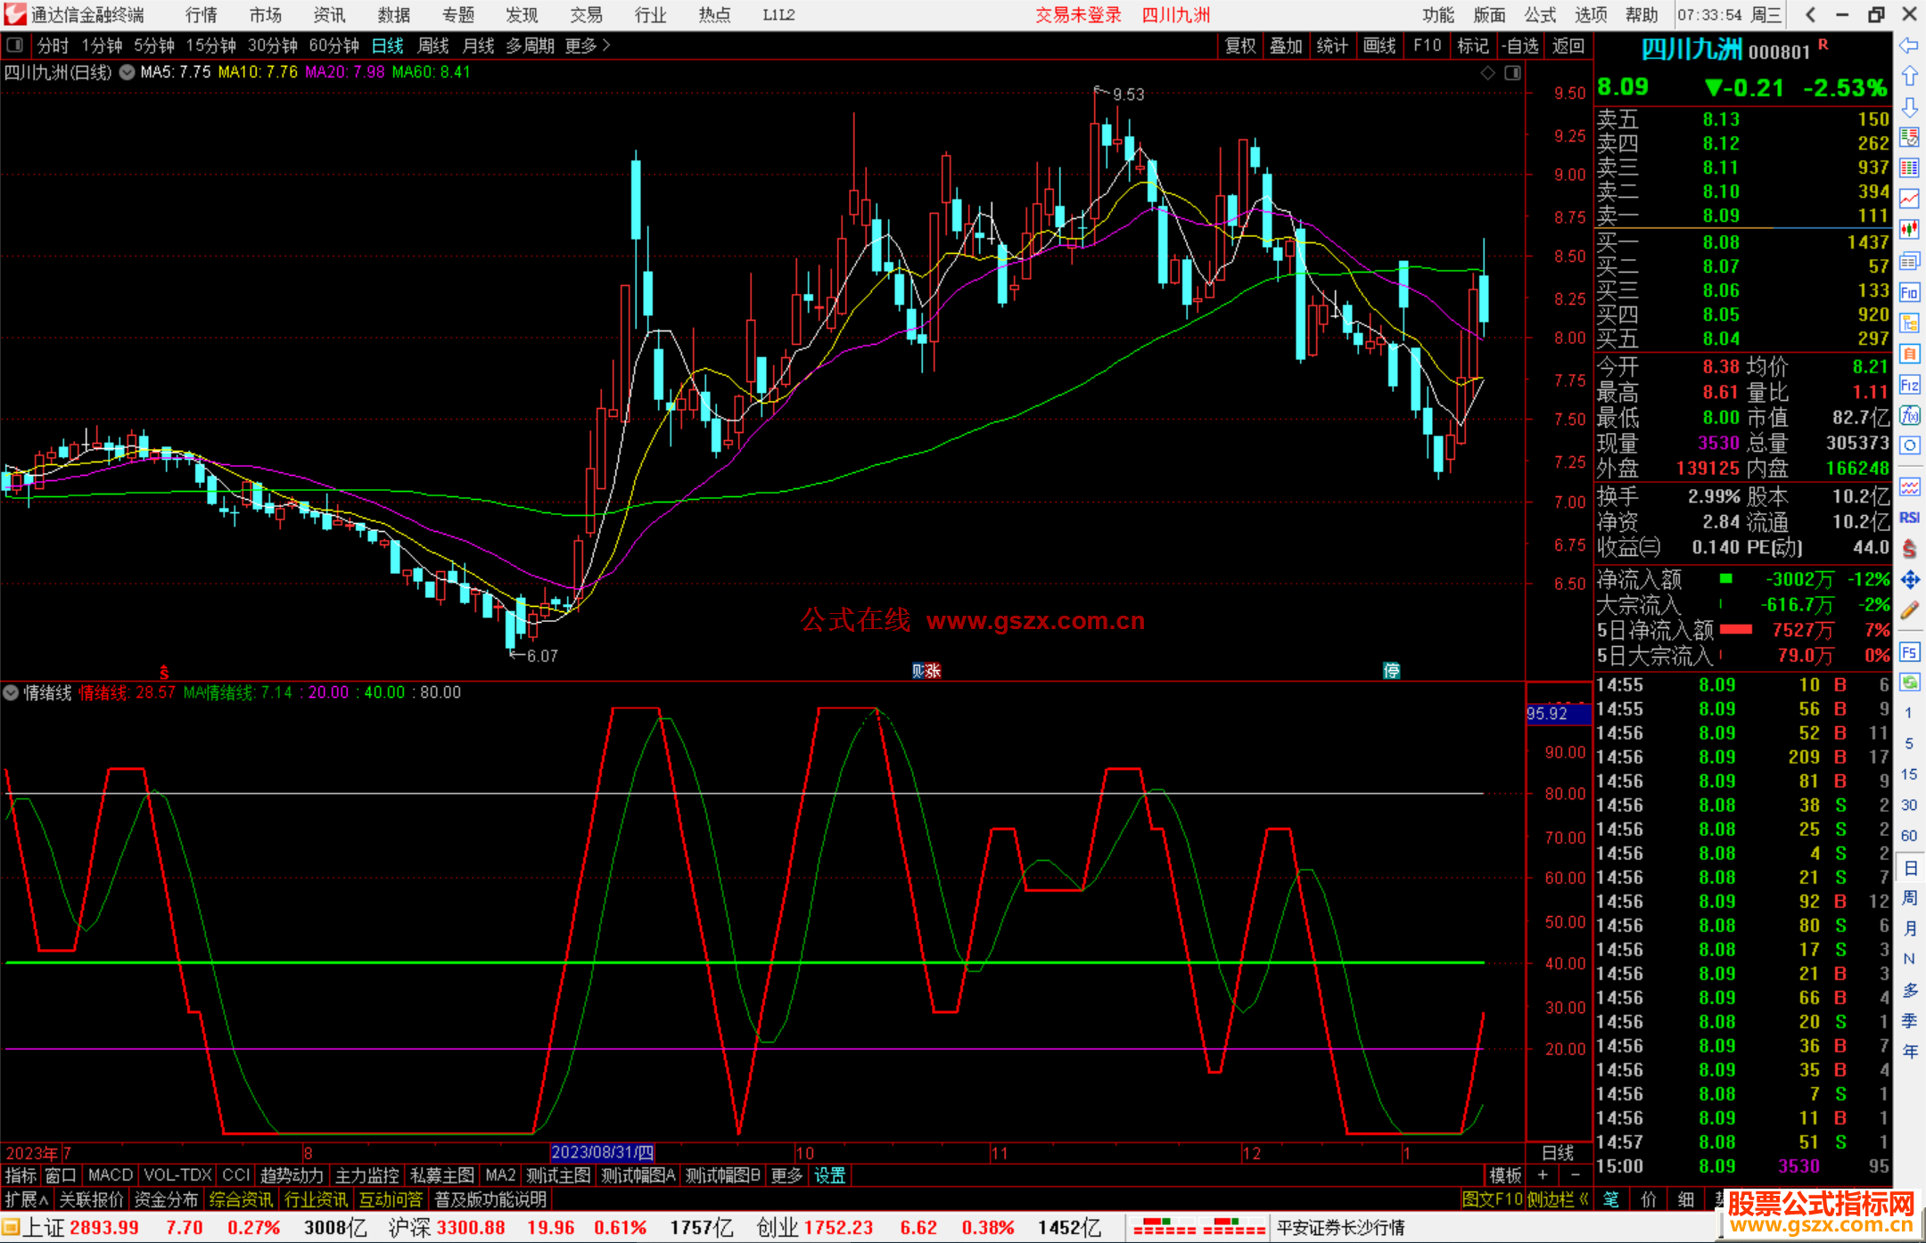The height and width of the screenshot is (1243, 1926).
Task: Expand the 扩展 panel at bottom left
Action: coord(26,1199)
